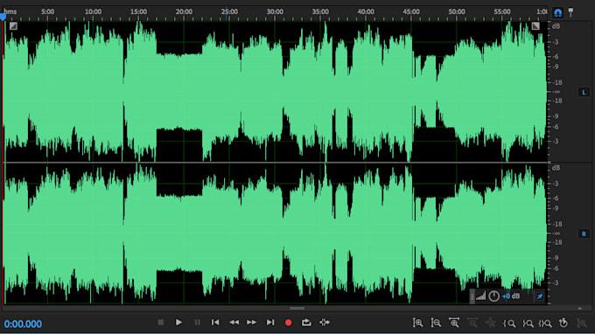This screenshot has width=595, height=334.
Task: Click the panel resize grip below waveform
Action: pos(297,309)
